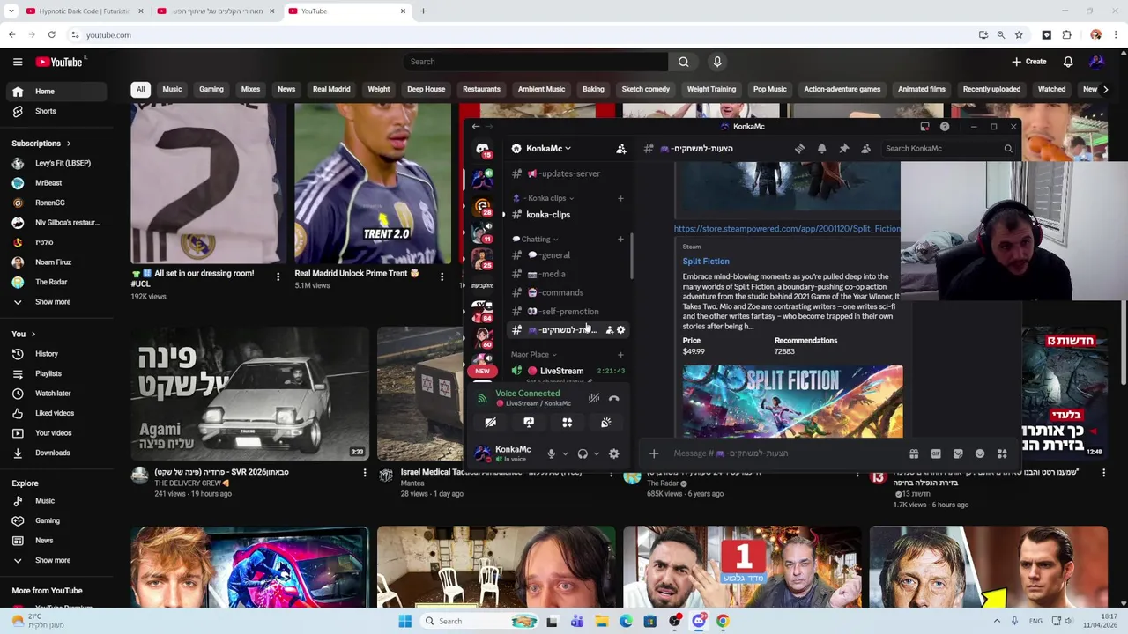Select Gaming filter chip on YouTube
The width and height of the screenshot is (1128, 634).
(x=211, y=89)
